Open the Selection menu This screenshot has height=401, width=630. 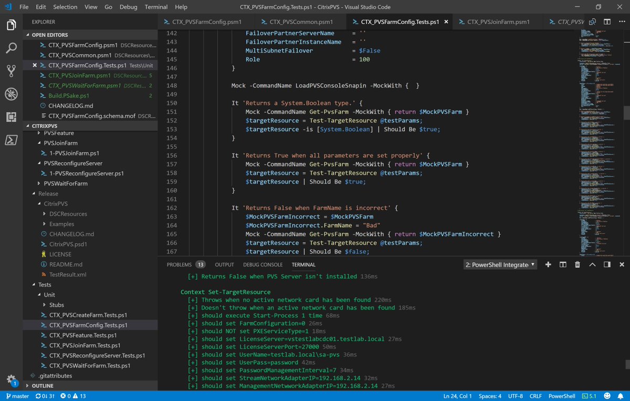pyautogui.click(x=65, y=7)
